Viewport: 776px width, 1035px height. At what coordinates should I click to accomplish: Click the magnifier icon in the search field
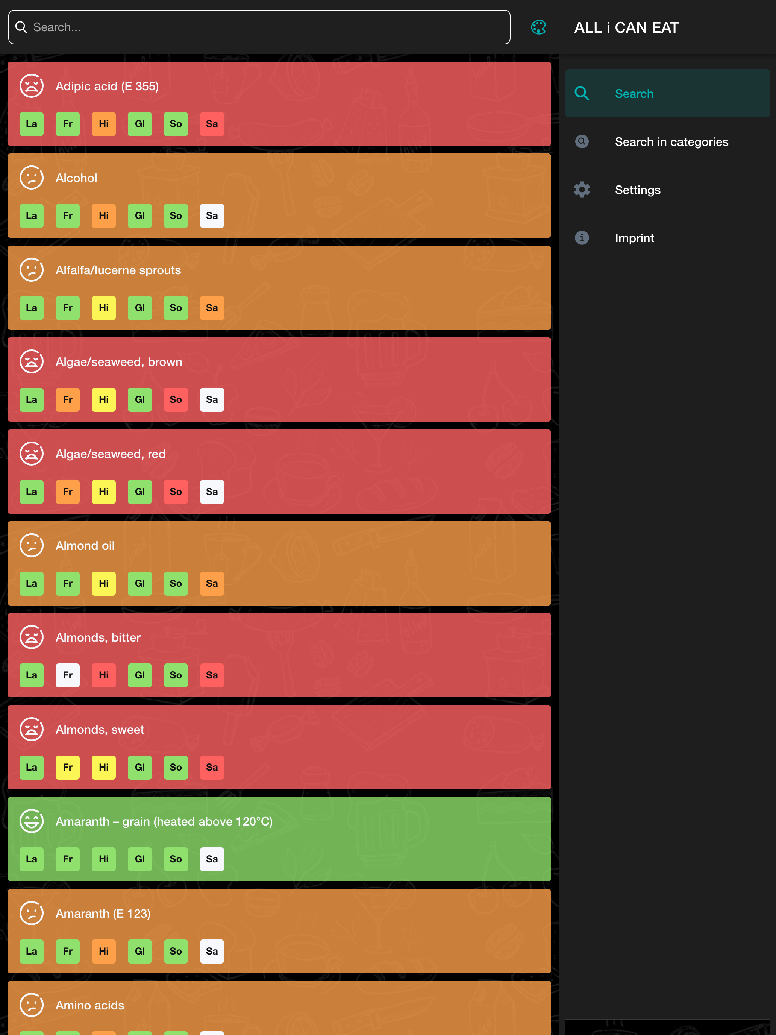point(21,27)
